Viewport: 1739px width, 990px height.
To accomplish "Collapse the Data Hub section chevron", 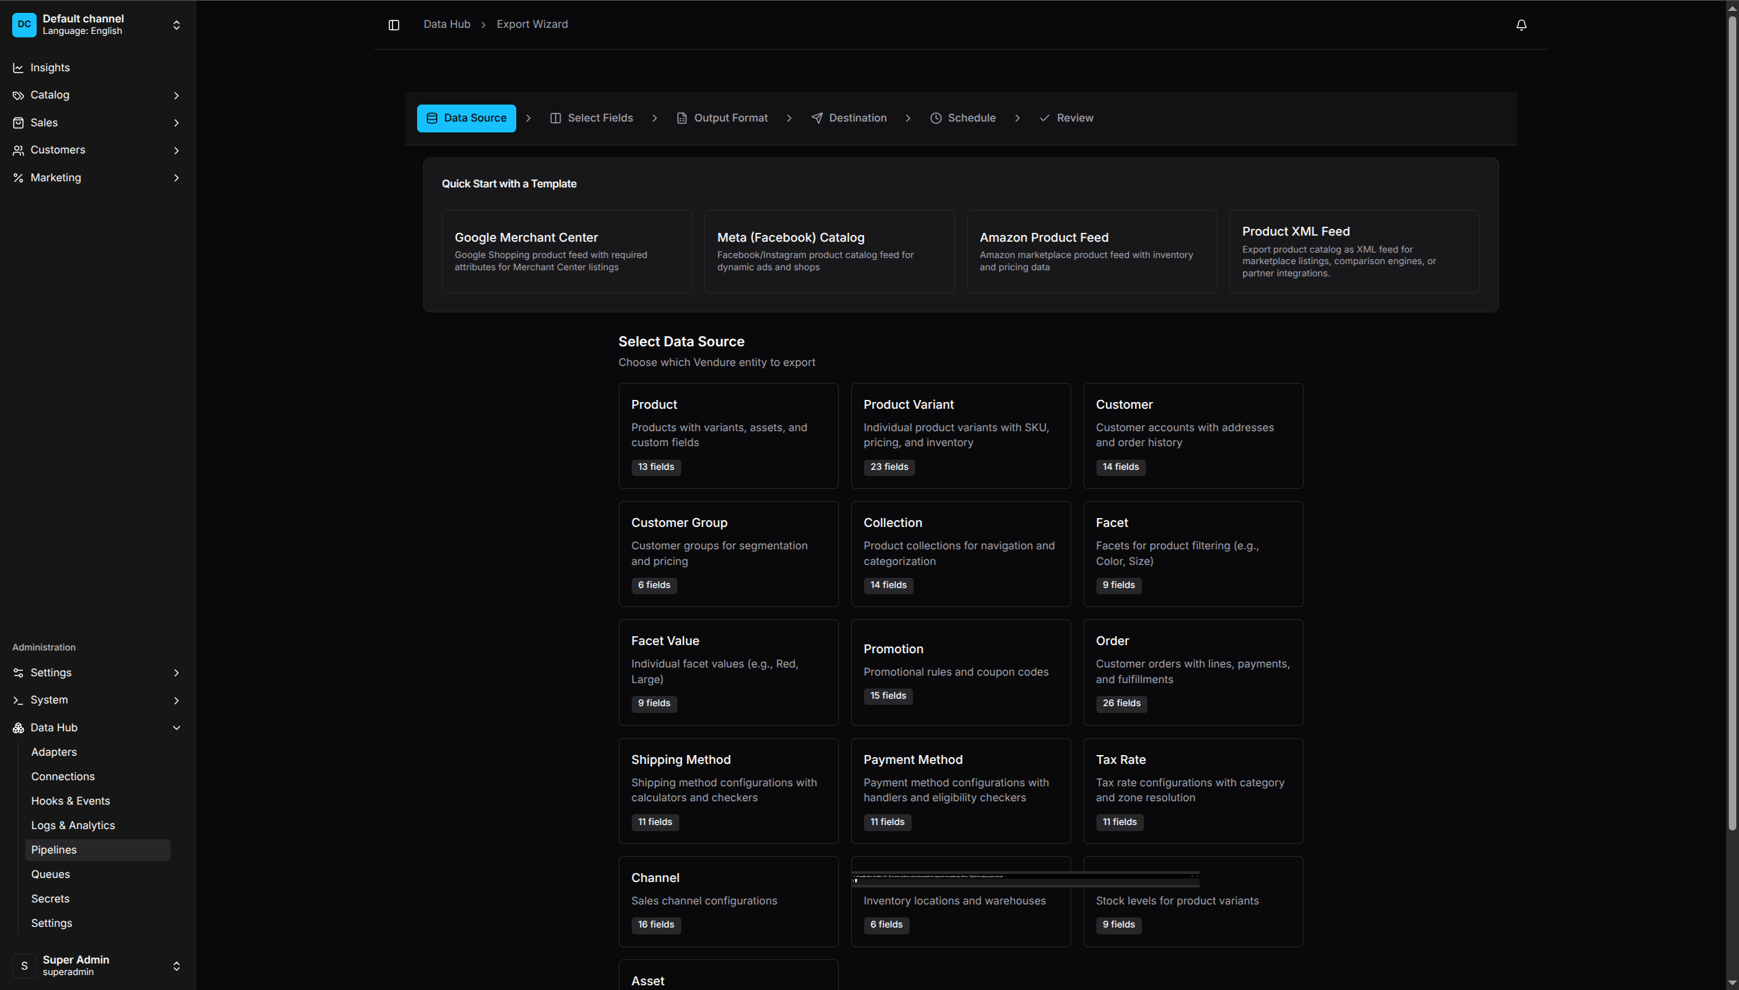I will click(176, 727).
